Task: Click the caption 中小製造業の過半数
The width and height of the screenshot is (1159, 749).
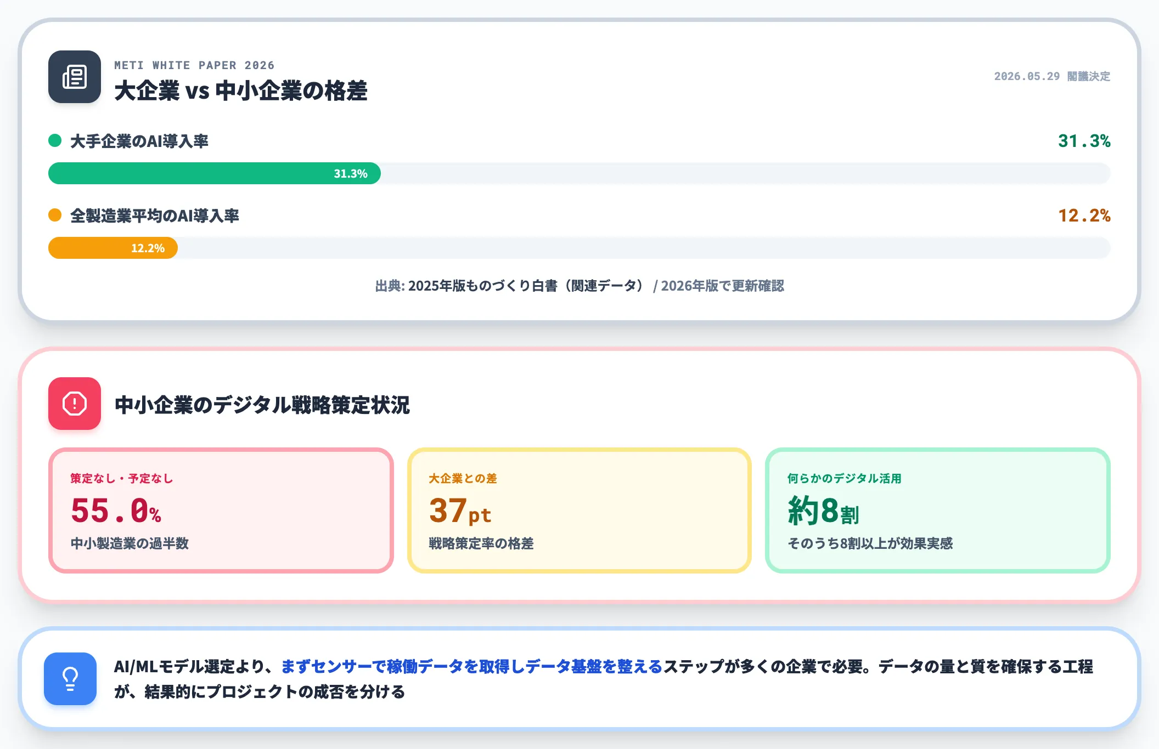Action: [x=130, y=543]
